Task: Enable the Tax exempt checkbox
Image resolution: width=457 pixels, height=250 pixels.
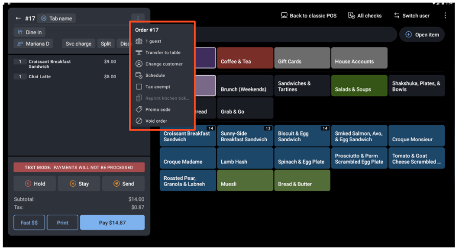Action: coord(139,87)
